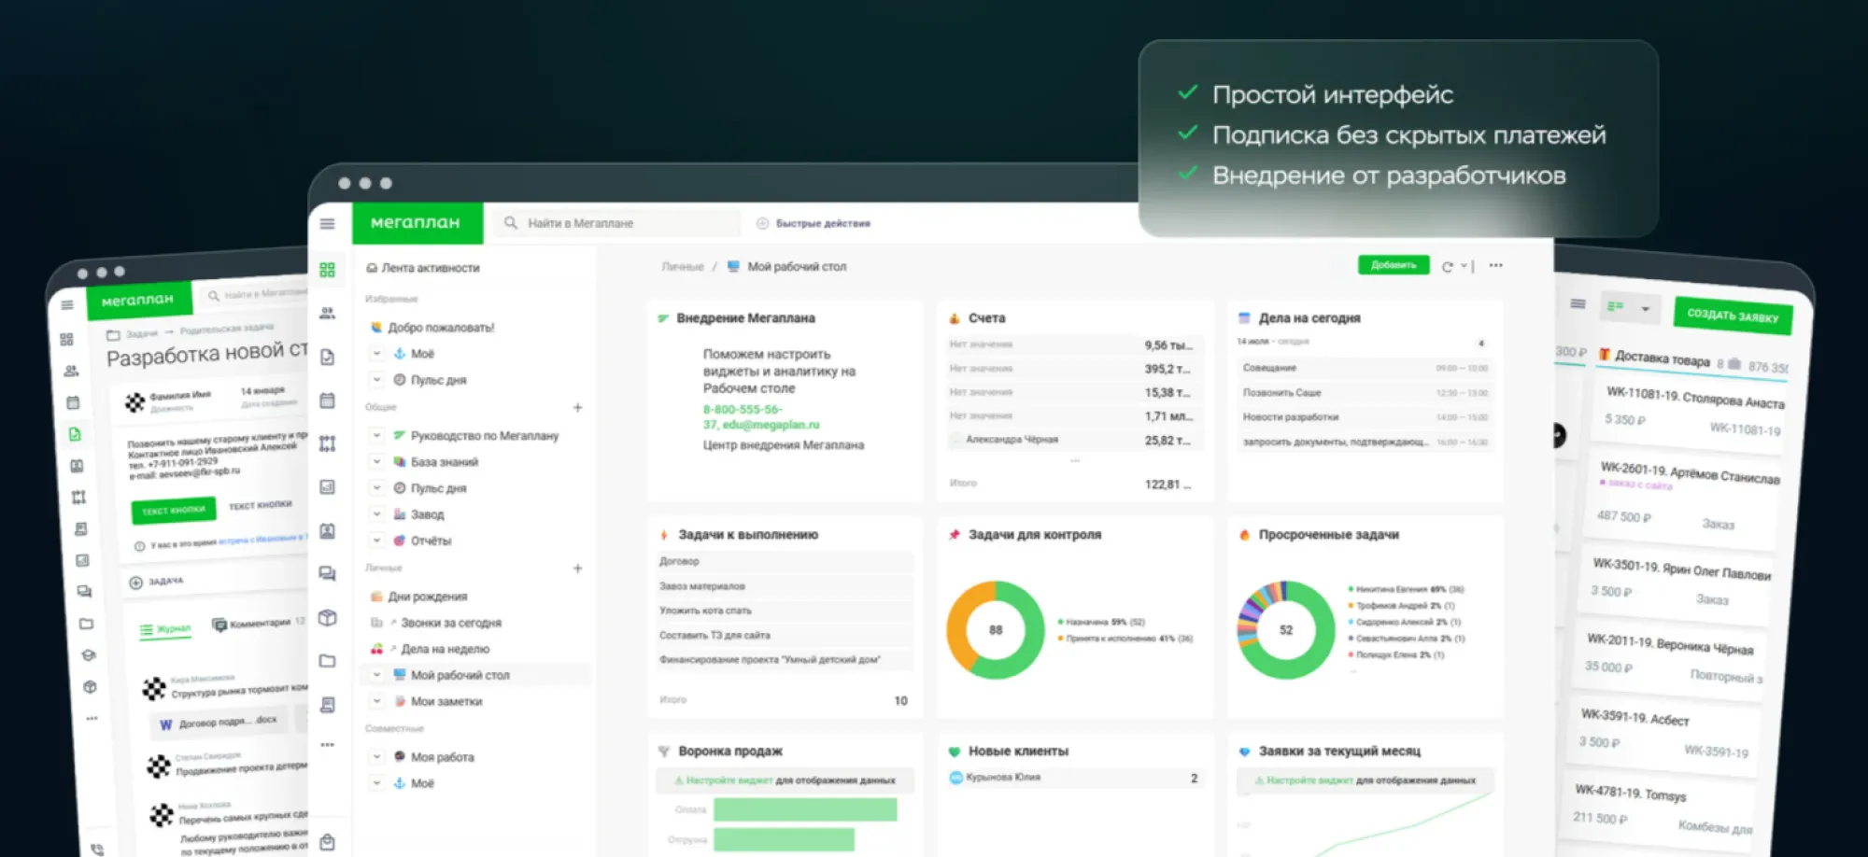Click the green Оплата bar in Воронка продаж

pos(805,809)
